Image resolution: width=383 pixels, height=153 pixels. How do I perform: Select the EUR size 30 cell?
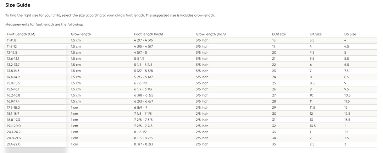click(274, 114)
